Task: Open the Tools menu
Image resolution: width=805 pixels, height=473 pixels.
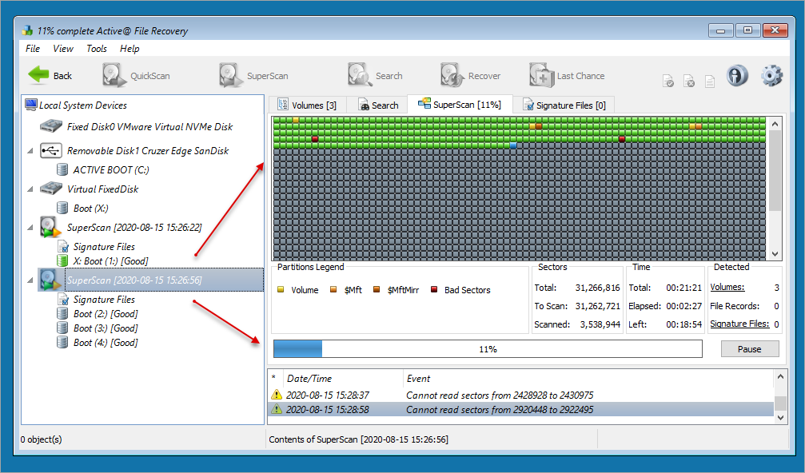Action: [97, 49]
